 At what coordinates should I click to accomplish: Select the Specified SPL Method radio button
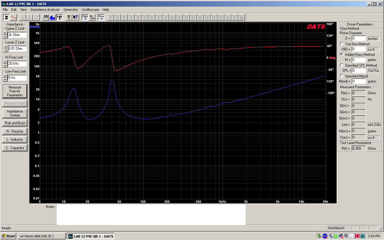[342, 65]
